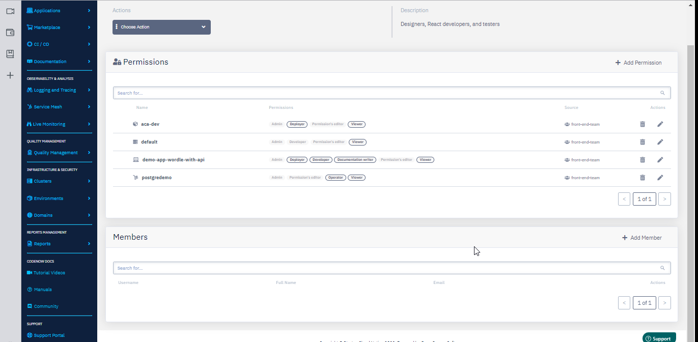Click the pencil icon in the default row
The image size is (698, 342).
[660, 142]
